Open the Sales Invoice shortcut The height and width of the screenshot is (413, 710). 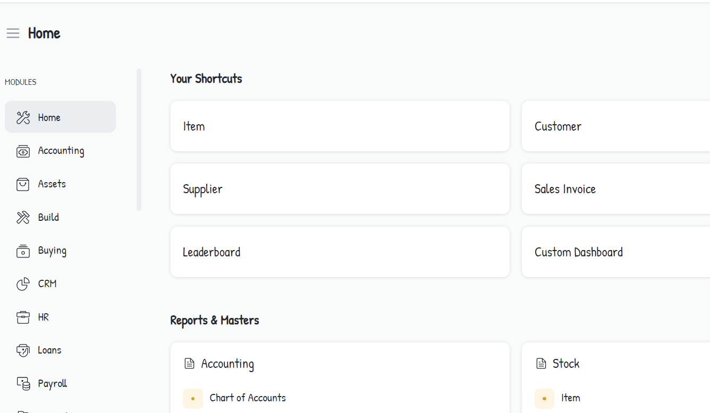click(x=615, y=189)
